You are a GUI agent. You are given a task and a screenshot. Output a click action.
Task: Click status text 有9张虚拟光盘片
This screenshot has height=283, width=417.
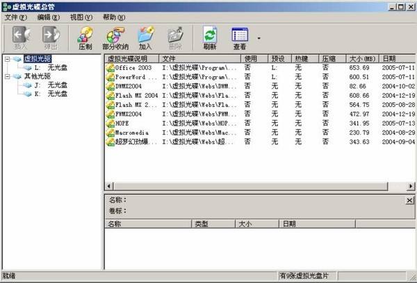304,276
